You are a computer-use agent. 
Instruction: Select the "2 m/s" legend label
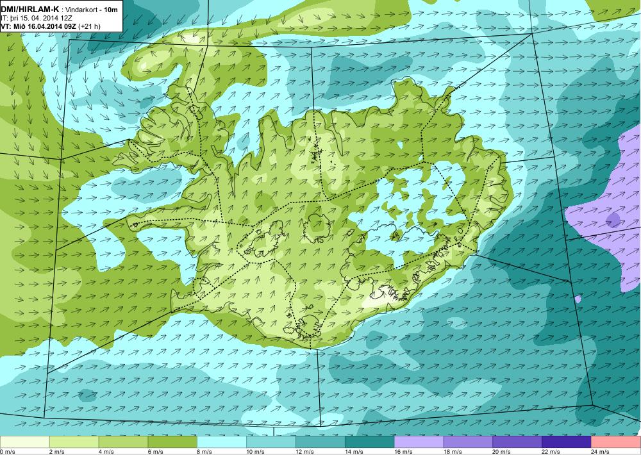tap(57, 452)
